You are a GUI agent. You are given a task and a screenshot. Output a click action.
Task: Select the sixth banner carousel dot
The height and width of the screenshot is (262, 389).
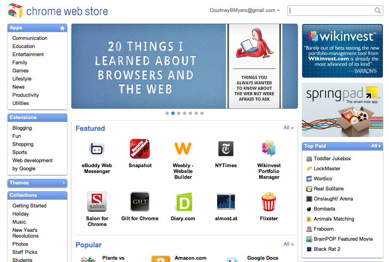point(196,113)
